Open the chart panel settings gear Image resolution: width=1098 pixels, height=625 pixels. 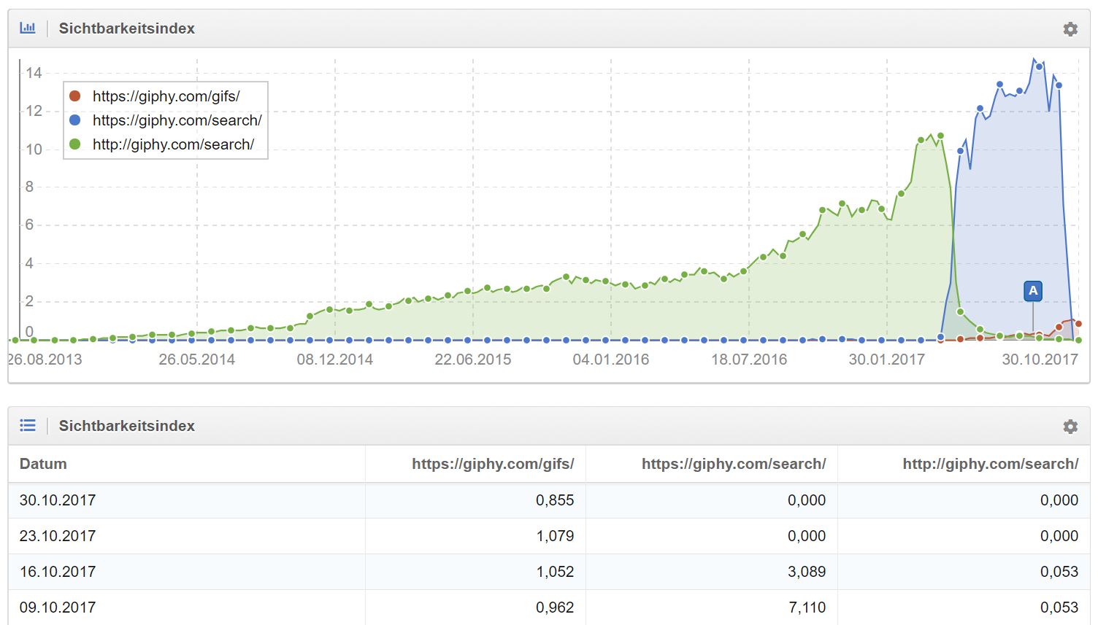pos(1070,29)
